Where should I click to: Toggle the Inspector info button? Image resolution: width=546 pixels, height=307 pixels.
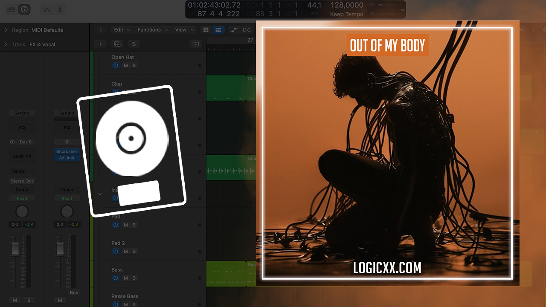[24, 9]
